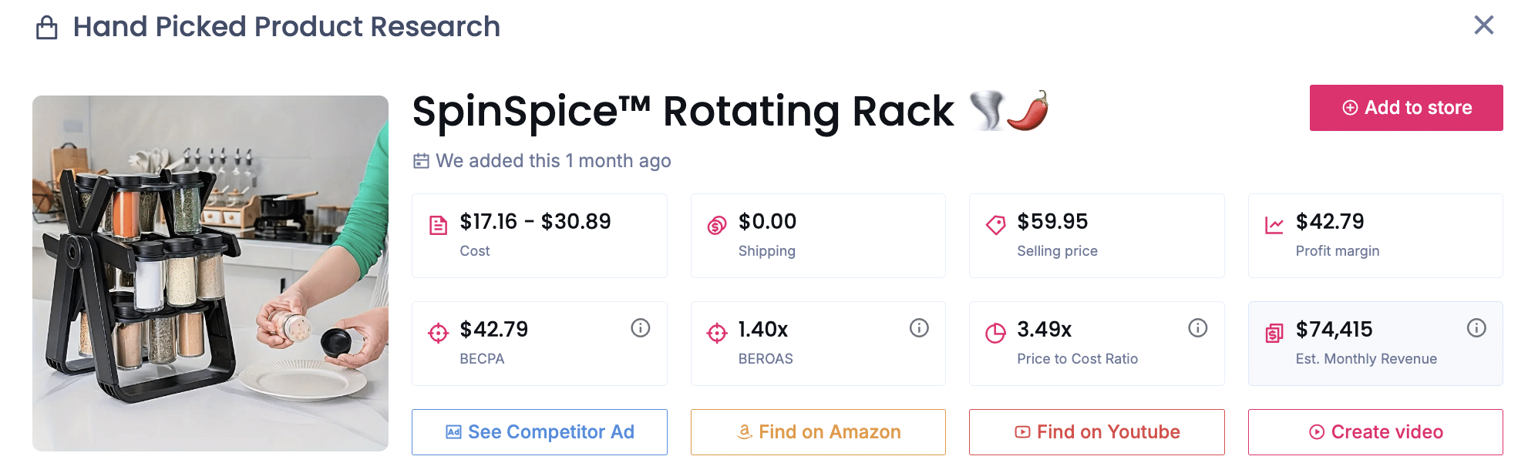The width and height of the screenshot is (1528, 473).
Task: Open the Est. Monthly Revenue info tooltip
Action: pyautogui.click(x=1477, y=327)
